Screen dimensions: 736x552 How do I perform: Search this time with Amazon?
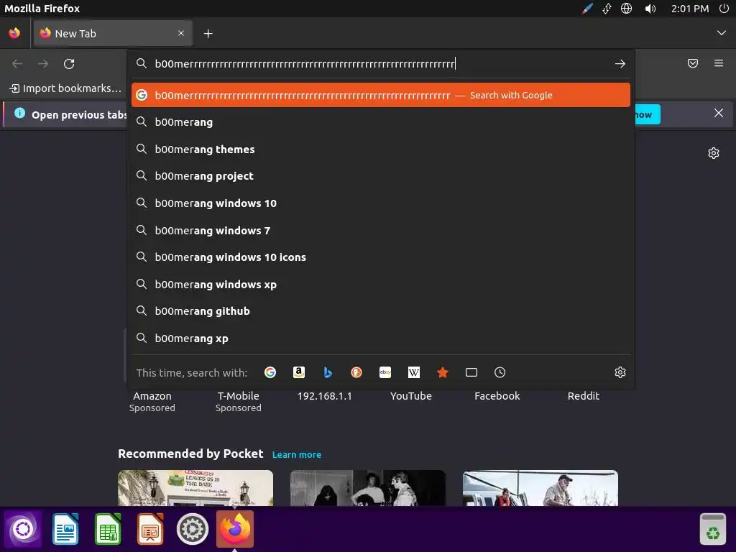tap(299, 372)
